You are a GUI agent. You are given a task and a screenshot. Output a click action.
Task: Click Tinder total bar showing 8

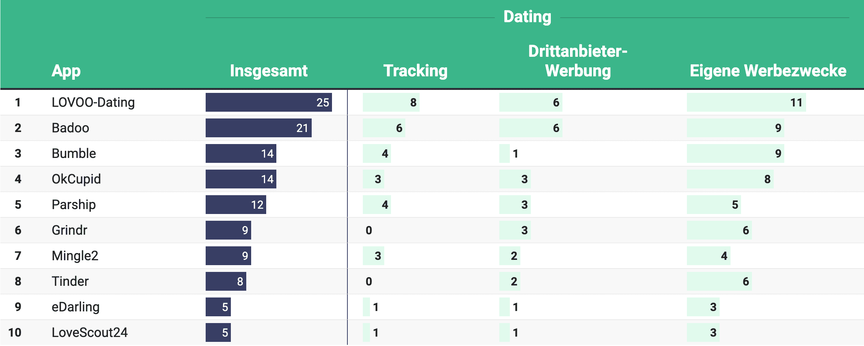pos(226,281)
